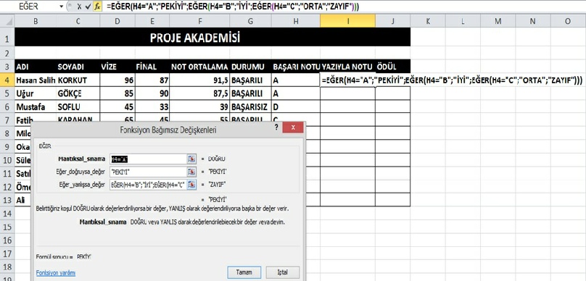Click the cancel X icon in formula bar

(x=79, y=7)
